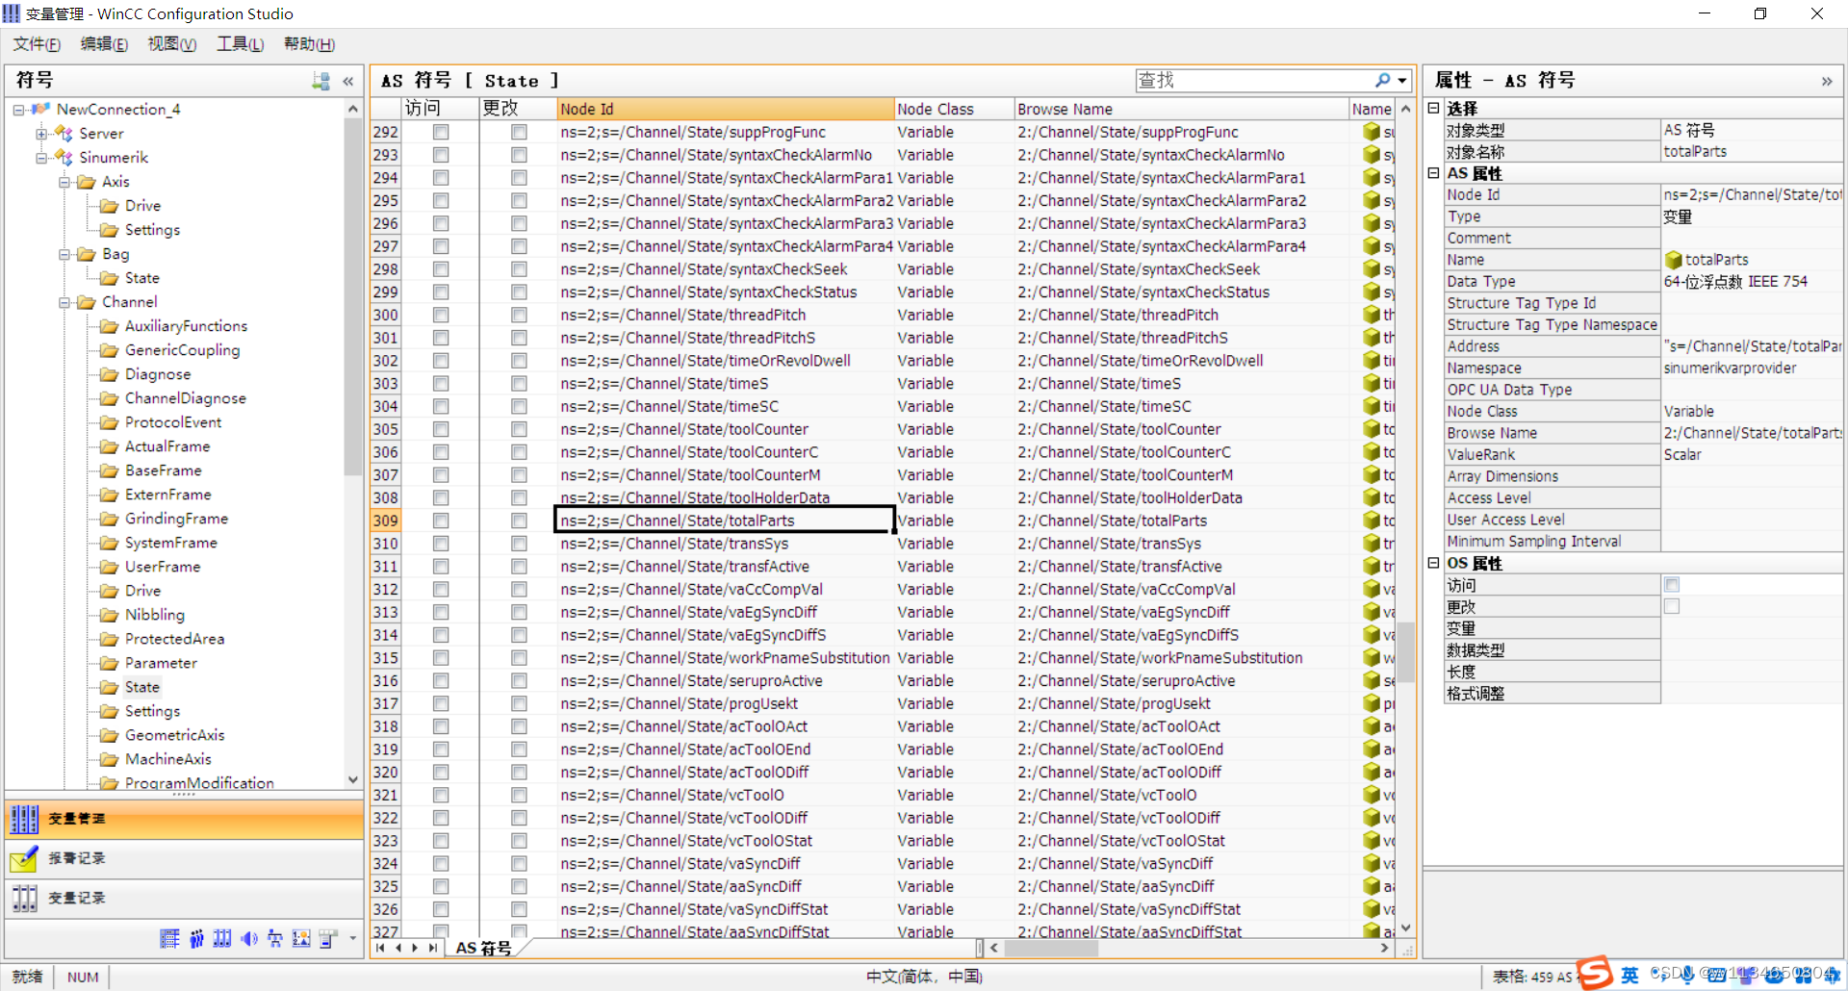Open the 工具(L) menu
This screenshot has height=991, width=1848.
tap(240, 44)
